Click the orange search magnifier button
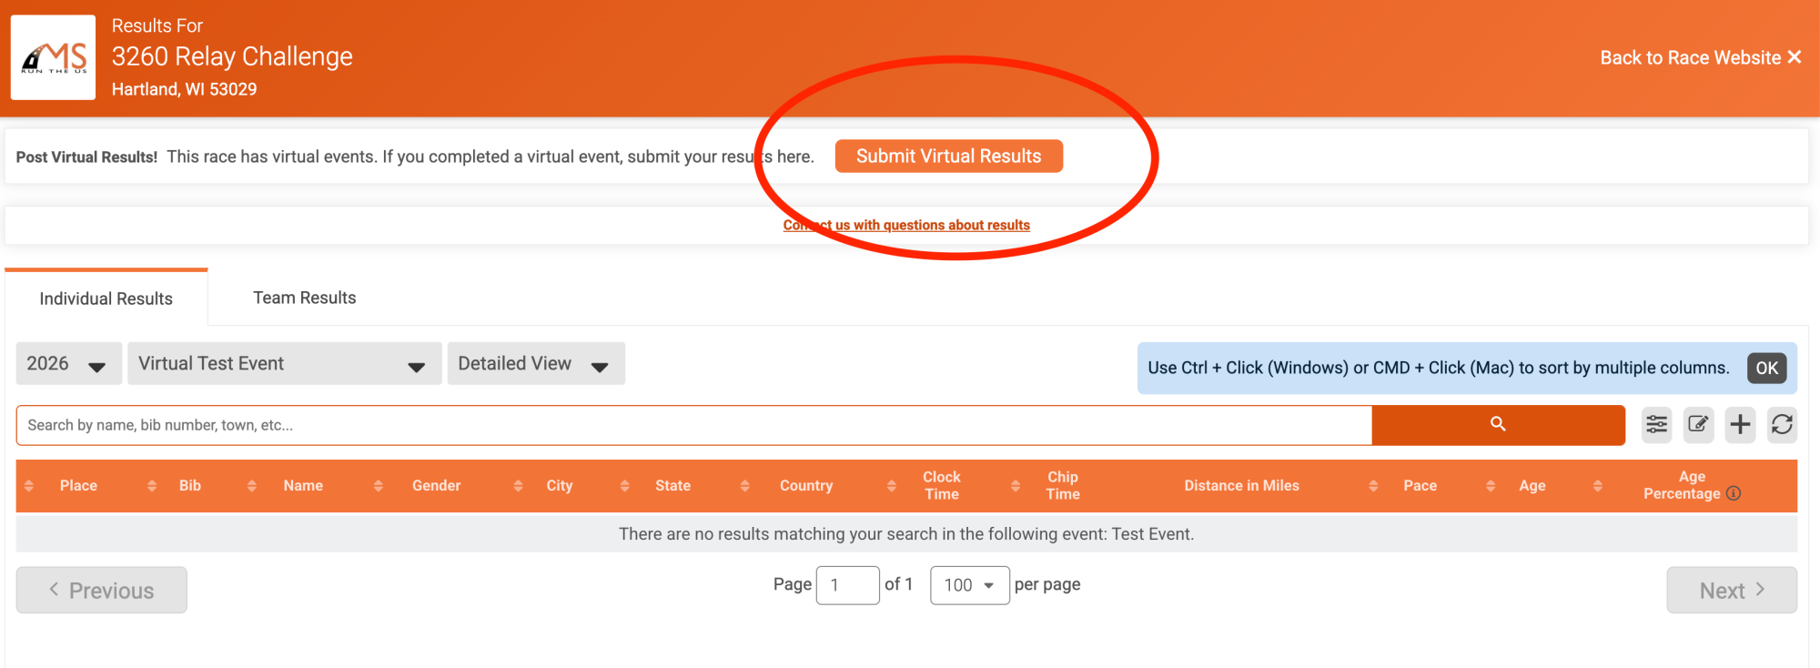 click(x=1498, y=424)
